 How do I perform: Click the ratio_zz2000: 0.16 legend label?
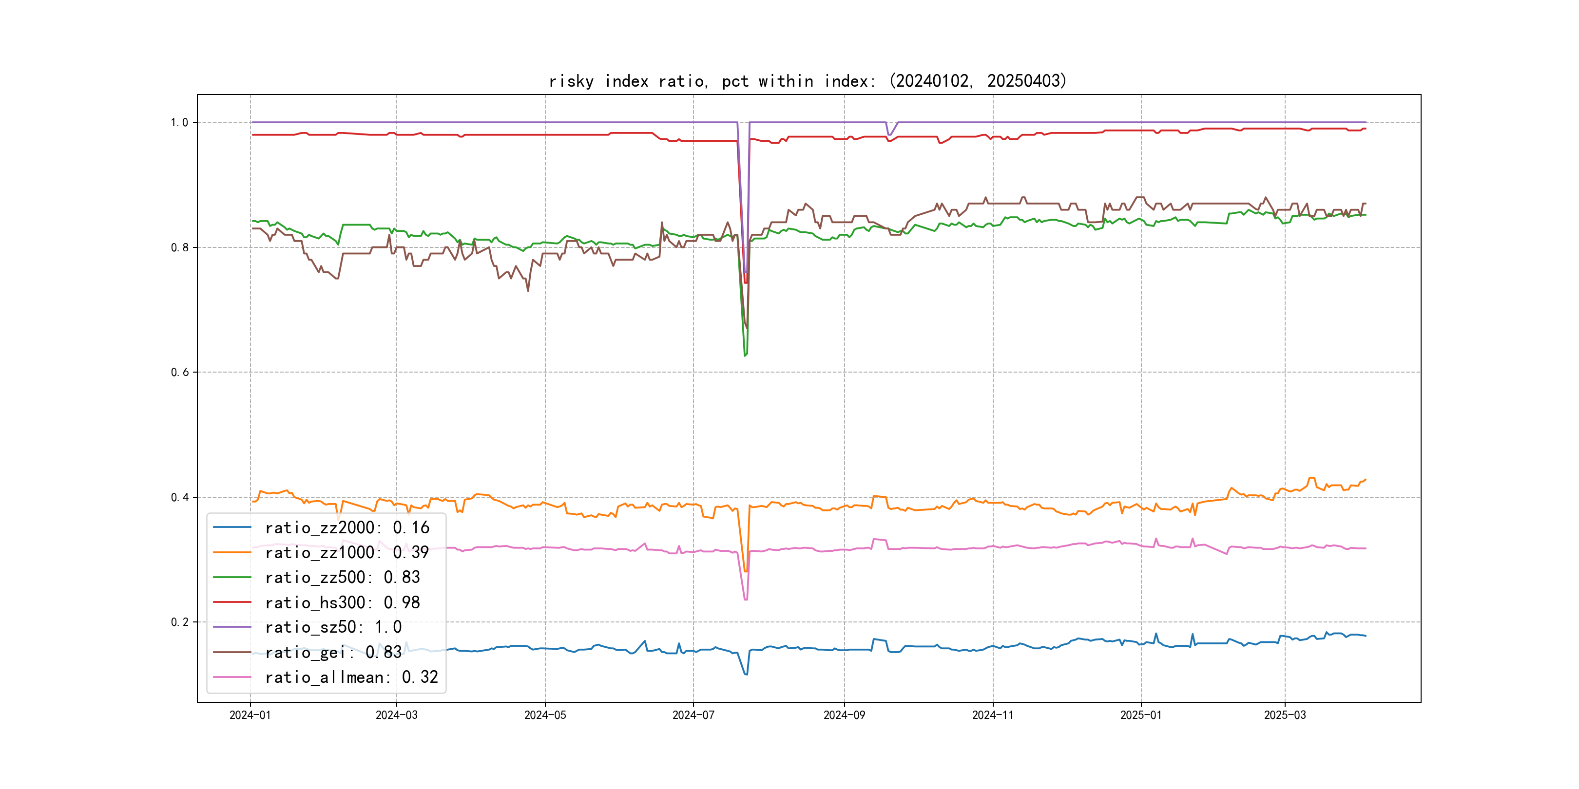(x=347, y=527)
